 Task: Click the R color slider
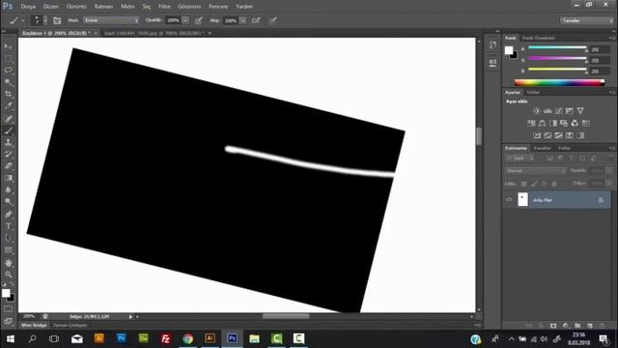pyautogui.click(x=557, y=47)
